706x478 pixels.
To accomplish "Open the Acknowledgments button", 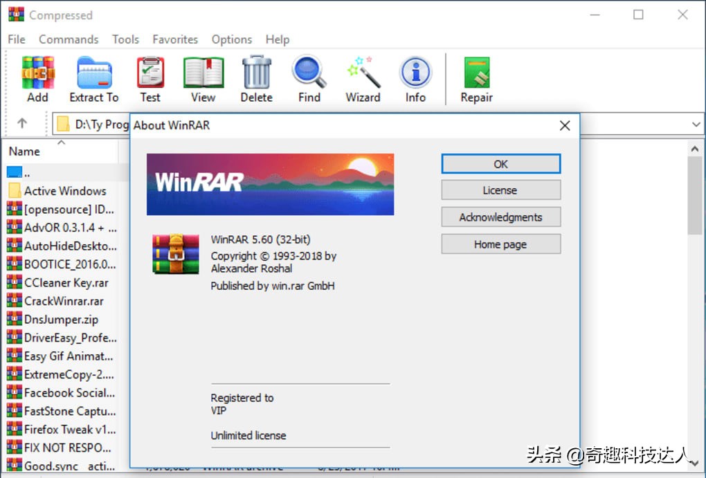I will (500, 217).
